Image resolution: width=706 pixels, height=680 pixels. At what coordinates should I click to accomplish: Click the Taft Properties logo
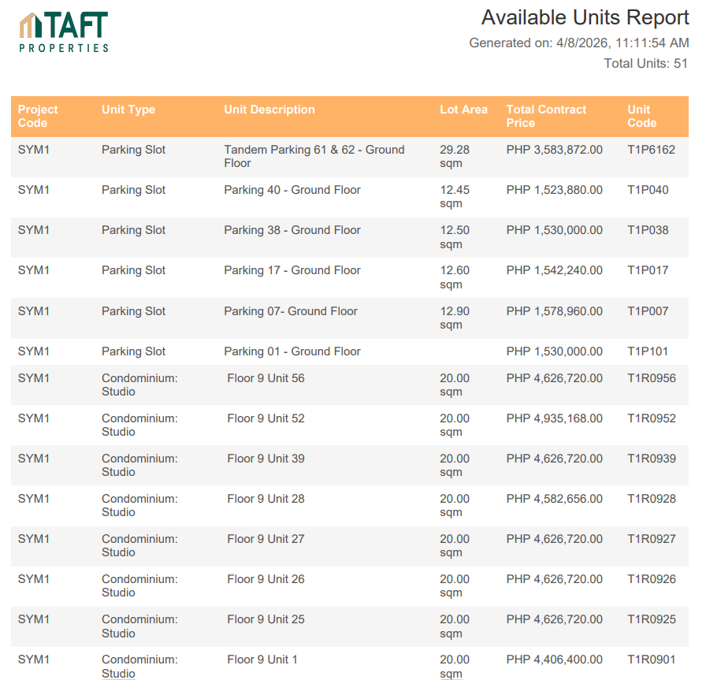(x=64, y=32)
